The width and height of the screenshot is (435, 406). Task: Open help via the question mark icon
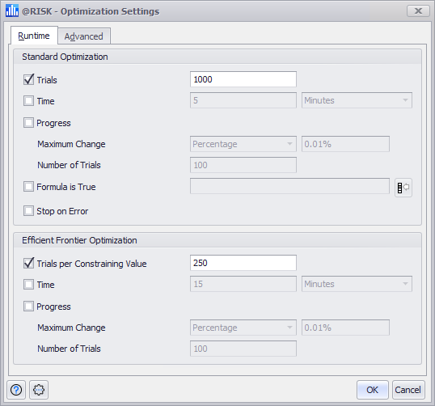(x=16, y=390)
